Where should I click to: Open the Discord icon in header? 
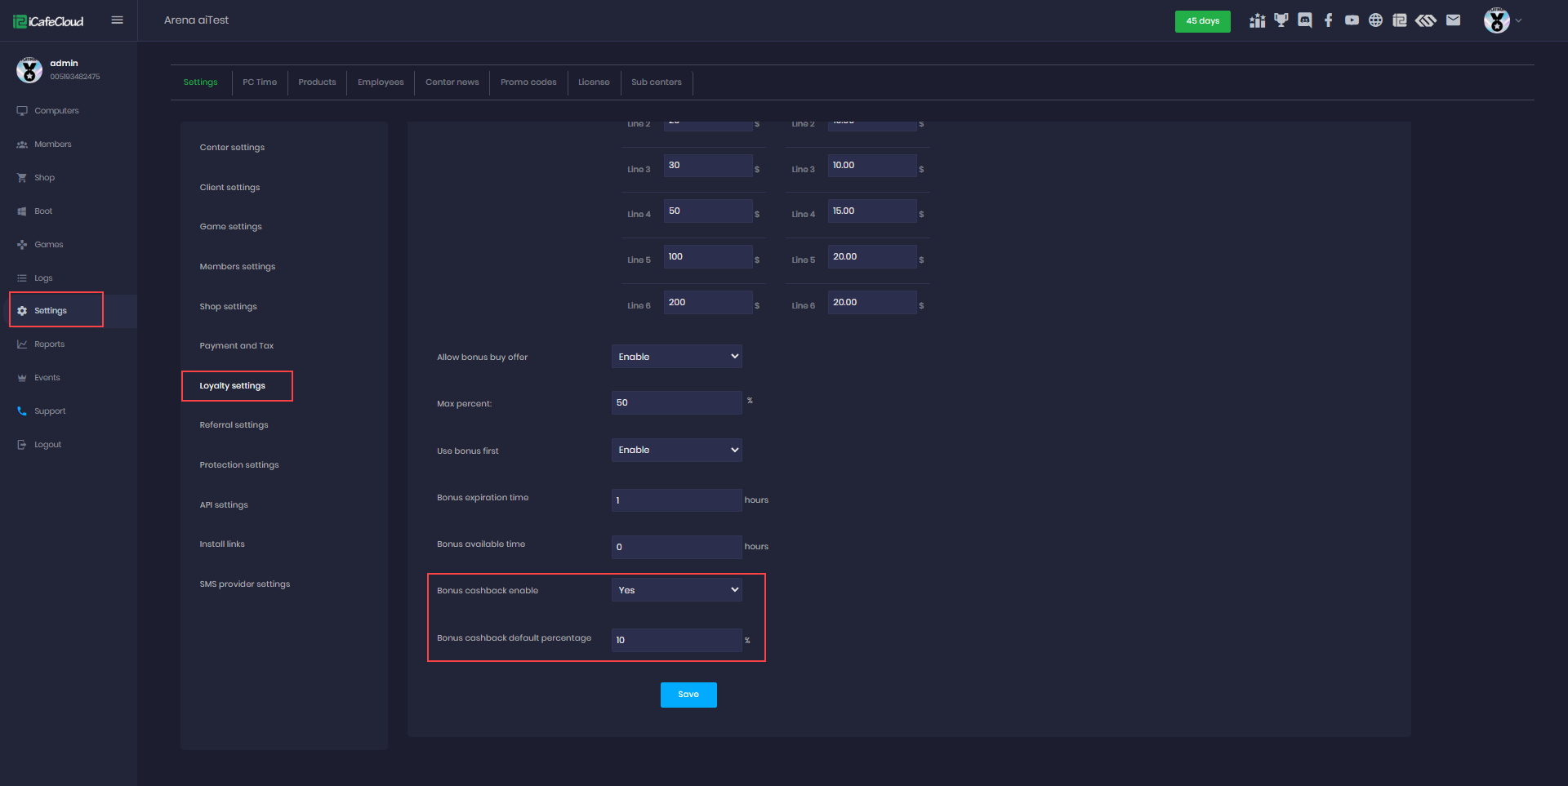coord(1305,20)
